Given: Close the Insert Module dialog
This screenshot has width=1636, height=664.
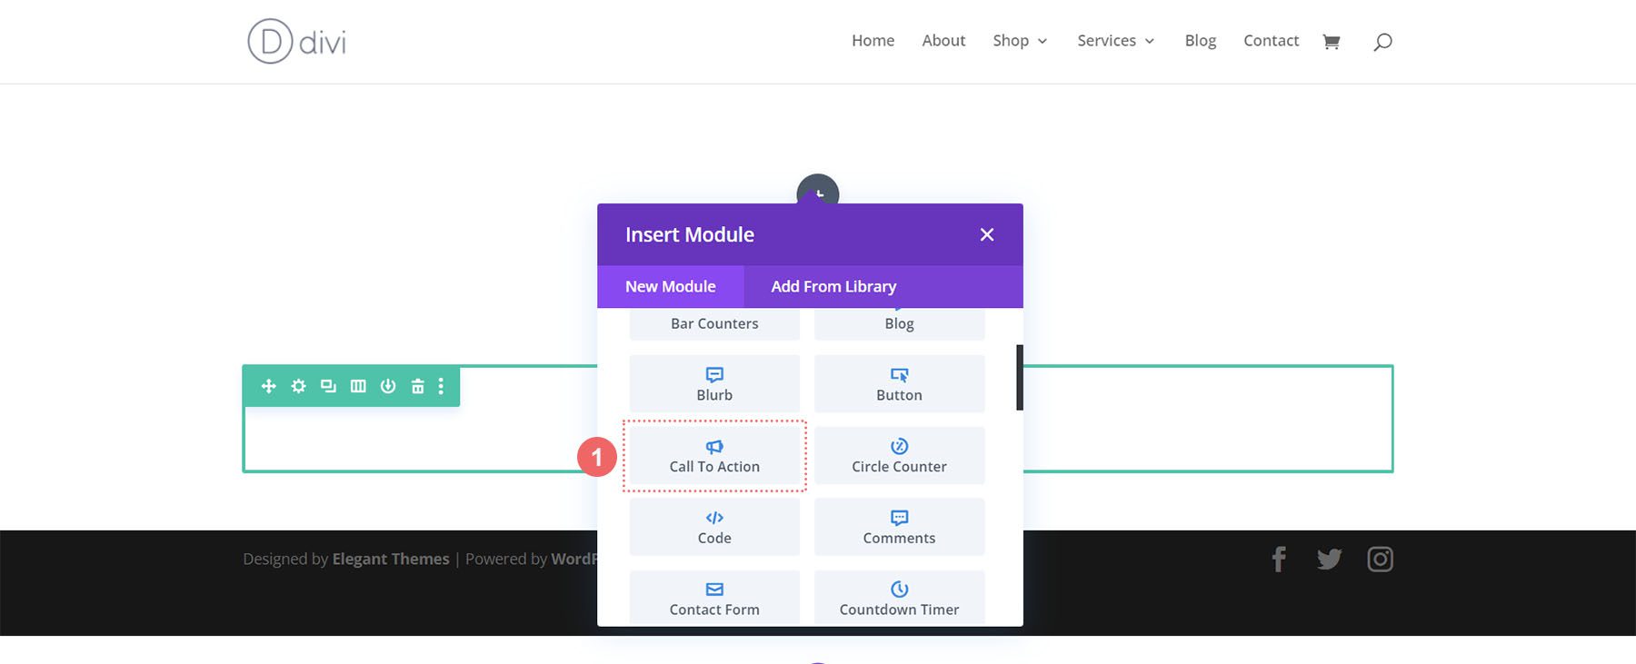Looking at the screenshot, I should [987, 234].
